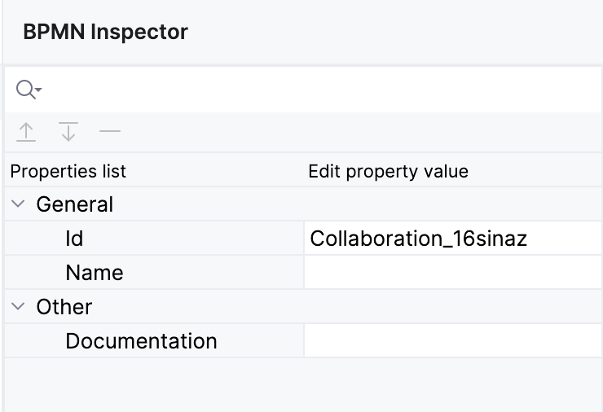Click the empty Documentation value field
This screenshot has height=412, width=603.
[452, 341]
